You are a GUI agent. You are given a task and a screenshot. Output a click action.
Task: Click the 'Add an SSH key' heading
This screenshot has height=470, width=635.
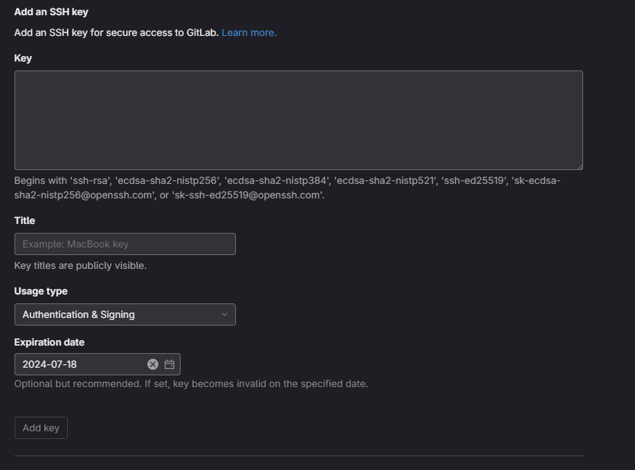(x=51, y=12)
